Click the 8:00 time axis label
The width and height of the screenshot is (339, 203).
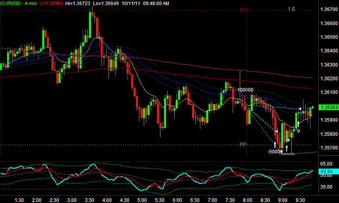click(247, 200)
